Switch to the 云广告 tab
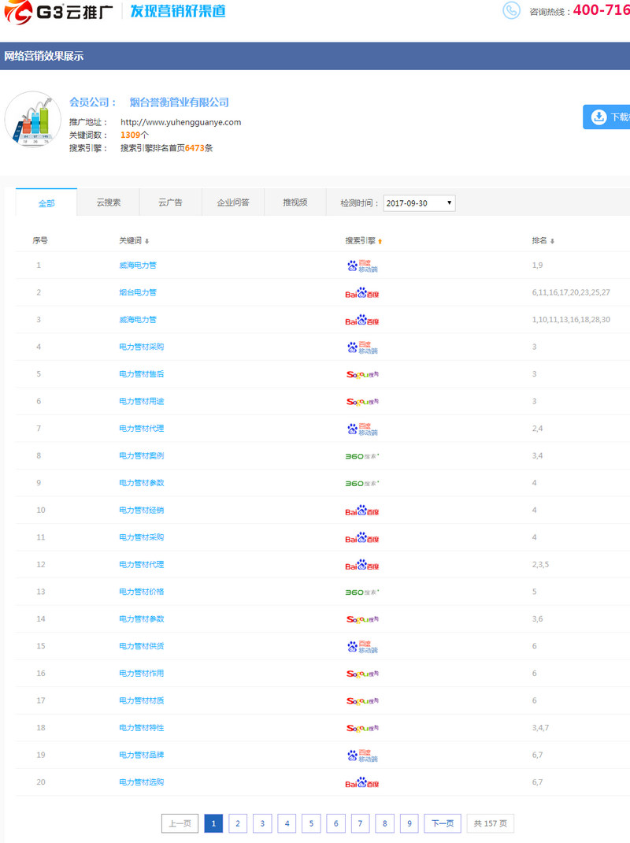This screenshot has width=630, height=843. (x=170, y=202)
